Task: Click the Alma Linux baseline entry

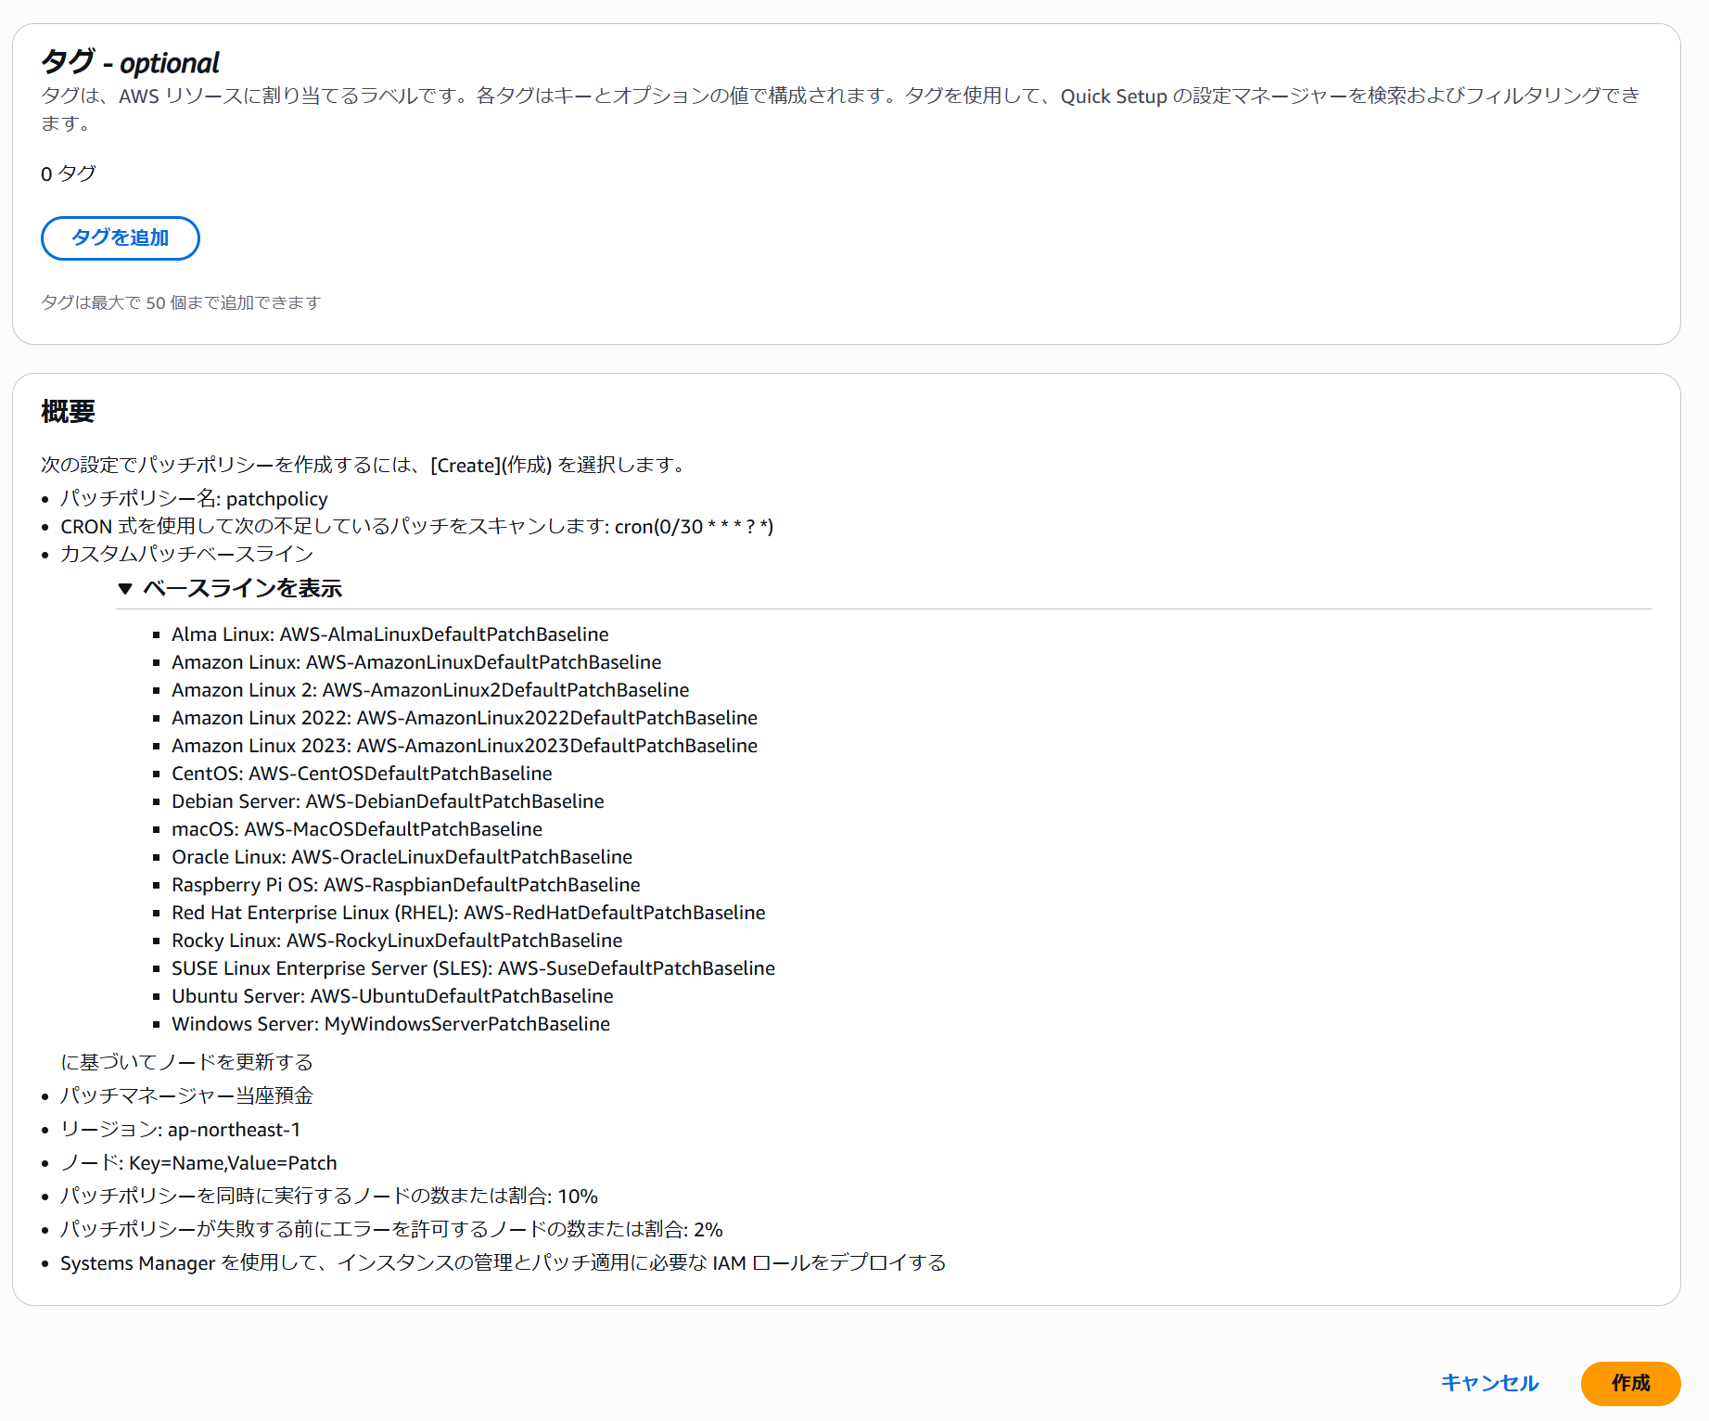Action: click(x=389, y=634)
